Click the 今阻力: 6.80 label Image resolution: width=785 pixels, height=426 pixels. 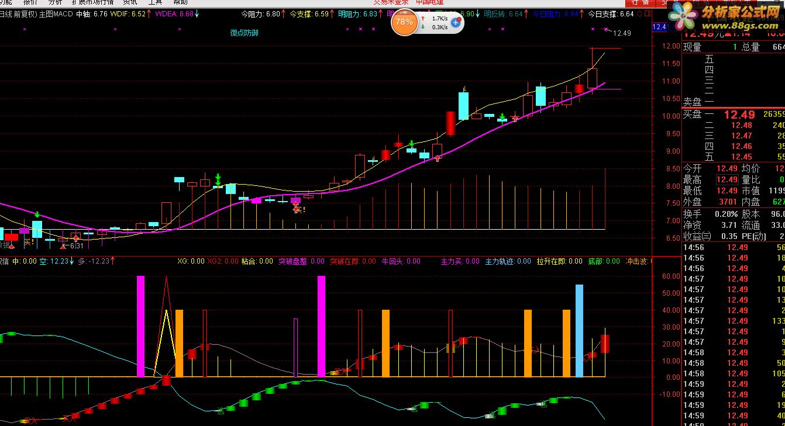click(x=260, y=14)
